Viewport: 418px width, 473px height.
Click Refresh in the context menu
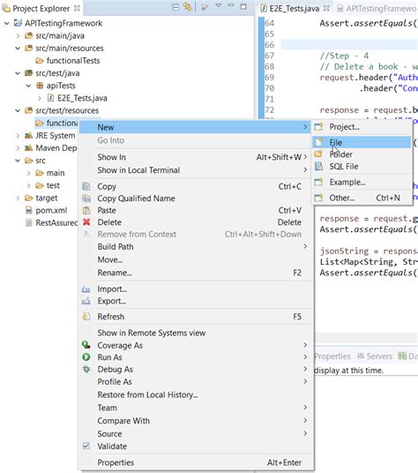click(x=195, y=317)
